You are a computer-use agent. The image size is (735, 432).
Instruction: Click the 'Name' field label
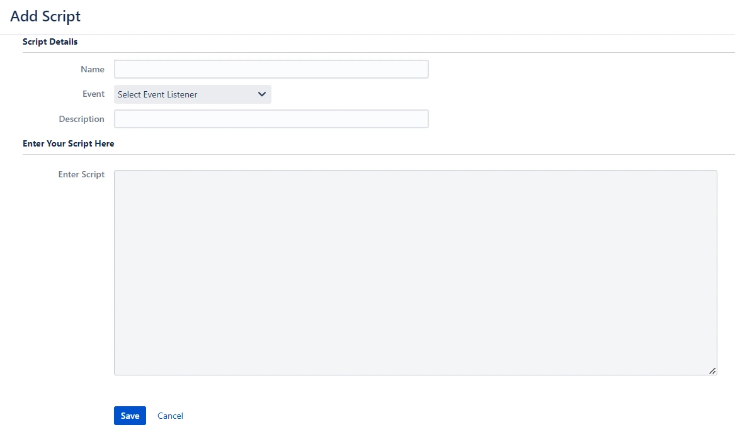tap(93, 69)
